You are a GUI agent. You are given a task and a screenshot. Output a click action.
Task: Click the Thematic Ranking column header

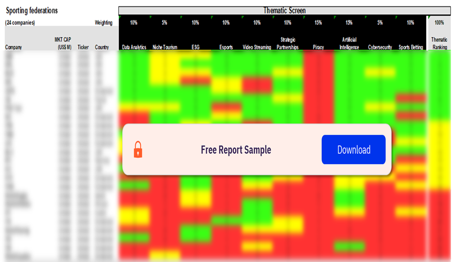pos(439,44)
